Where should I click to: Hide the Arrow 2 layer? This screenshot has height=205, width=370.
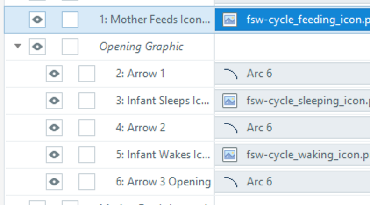coord(54,128)
